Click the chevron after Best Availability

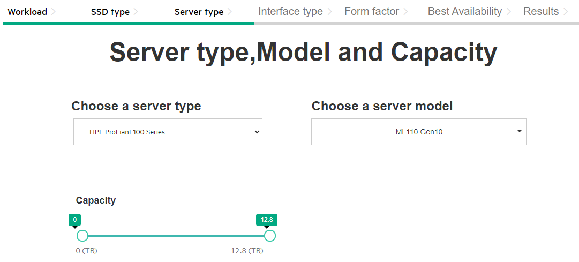508,12
